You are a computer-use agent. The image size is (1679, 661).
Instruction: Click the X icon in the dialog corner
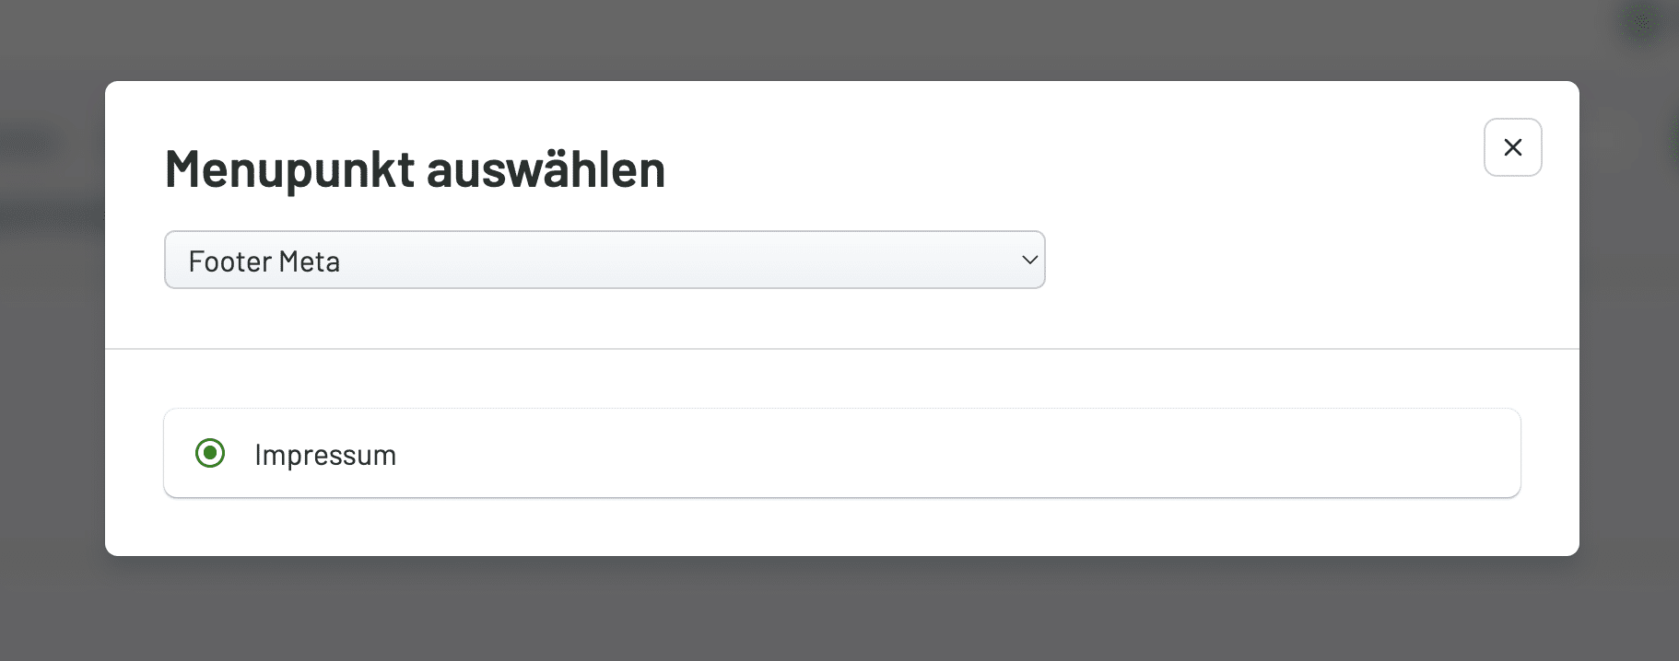point(1512,147)
